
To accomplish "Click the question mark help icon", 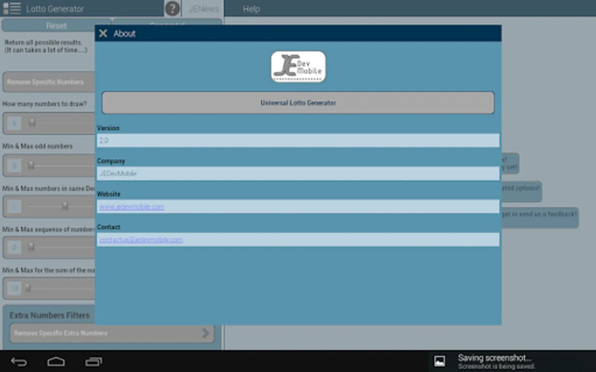I will [172, 9].
